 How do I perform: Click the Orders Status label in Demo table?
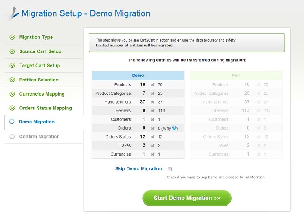point(118,137)
